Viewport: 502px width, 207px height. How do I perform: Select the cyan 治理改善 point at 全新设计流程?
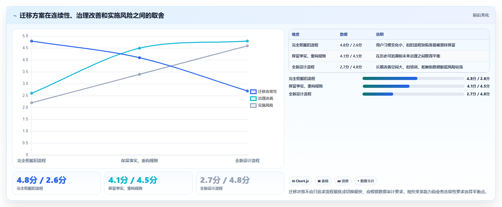click(x=247, y=41)
